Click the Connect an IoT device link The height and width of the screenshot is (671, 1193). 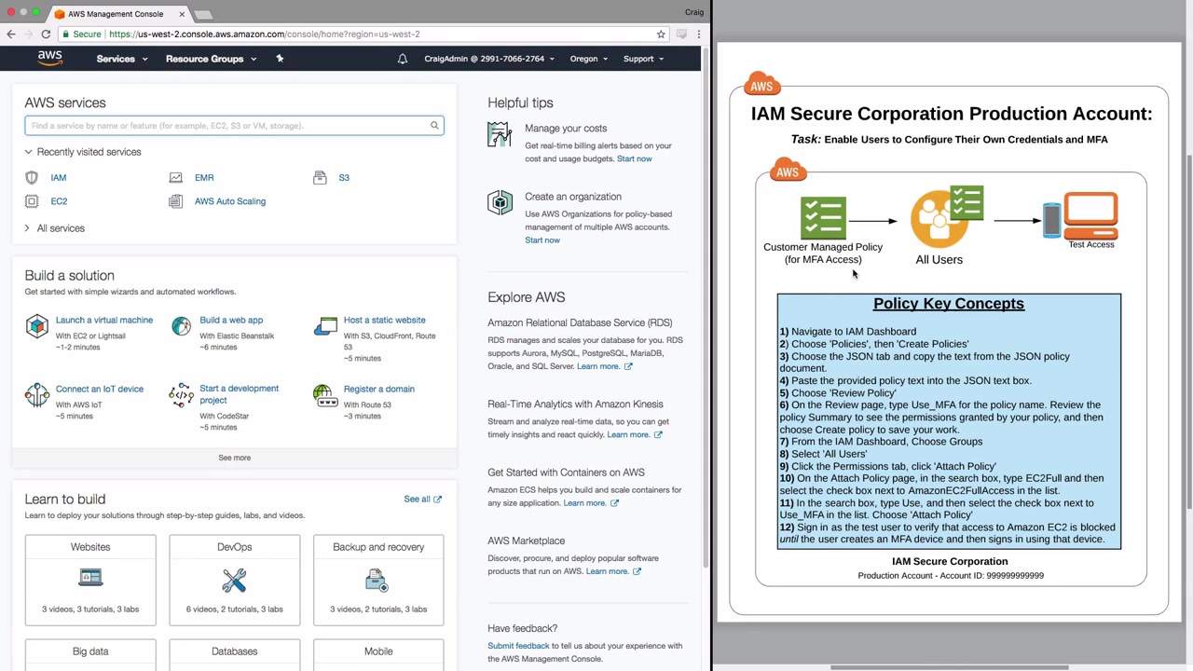pyautogui.click(x=100, y=389)
